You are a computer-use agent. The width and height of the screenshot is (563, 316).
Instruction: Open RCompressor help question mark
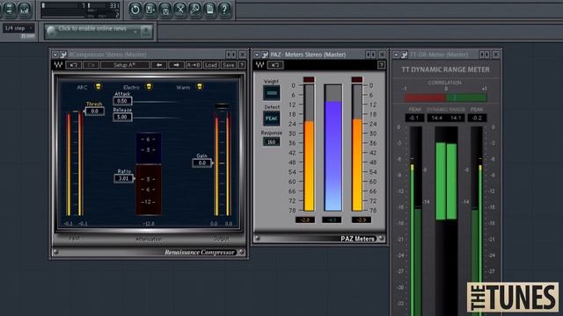[x=242, y=65]
